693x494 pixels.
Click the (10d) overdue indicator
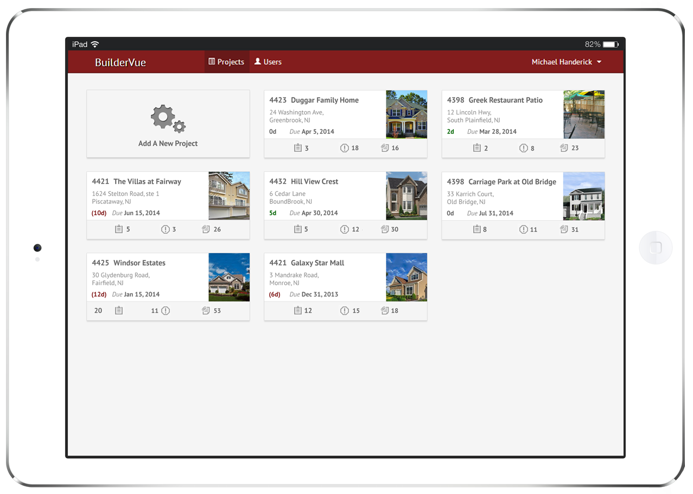click(99, 213)
